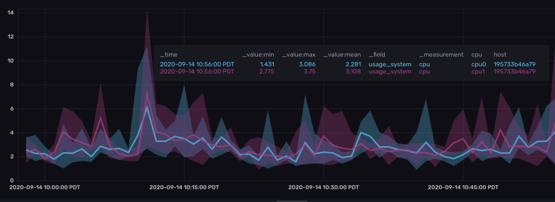The image size is (555, 202).
Task: Click the host column header in tooltip
Action: click(x=500, y=55)
